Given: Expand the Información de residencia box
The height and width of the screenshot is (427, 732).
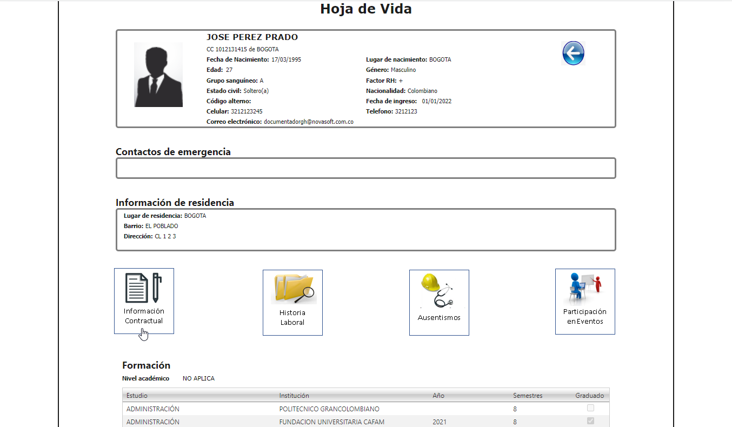Looking at the screenshot, I should click(x=365, y=229).
